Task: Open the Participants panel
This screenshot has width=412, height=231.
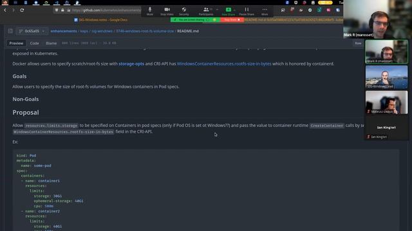Action: point(206,11)
